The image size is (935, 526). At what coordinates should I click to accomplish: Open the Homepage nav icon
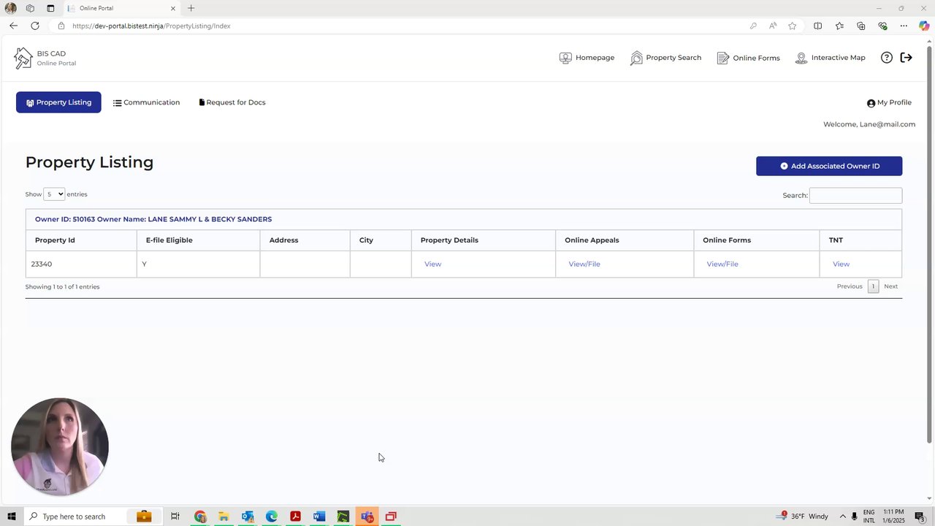point(565,58)
